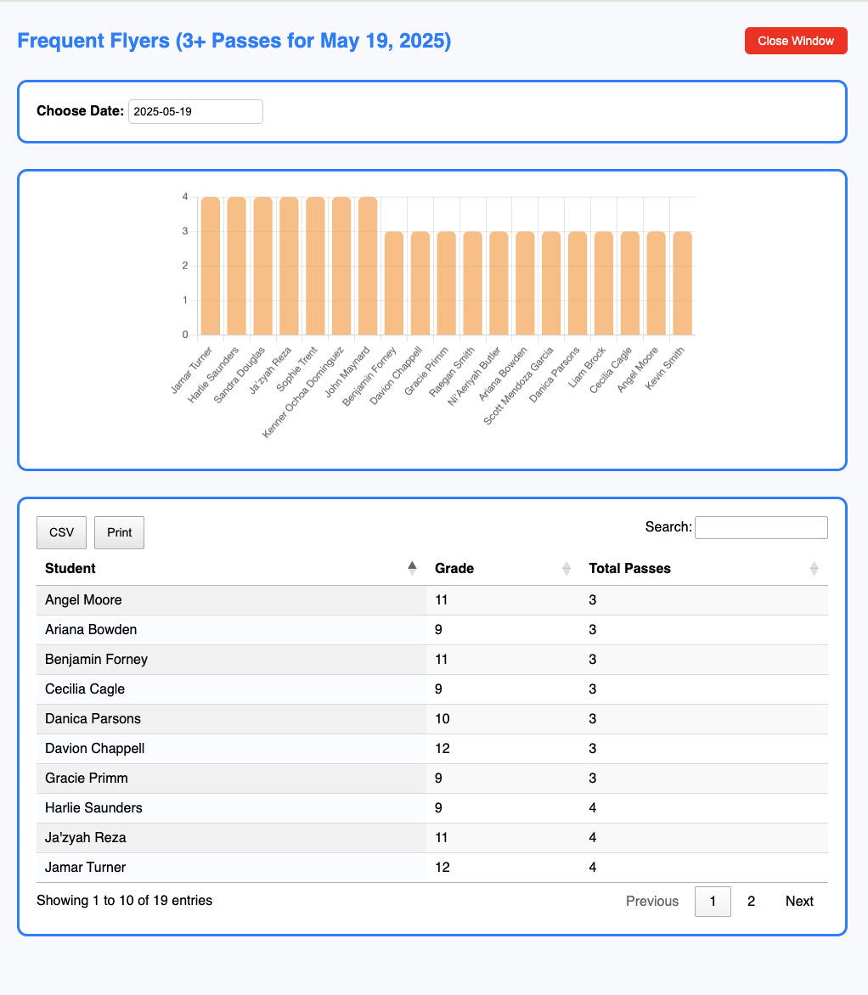Viewport: 868px width, 995px height.
Task: Select John Maynard's chart bar
Action: coord(368,266)
